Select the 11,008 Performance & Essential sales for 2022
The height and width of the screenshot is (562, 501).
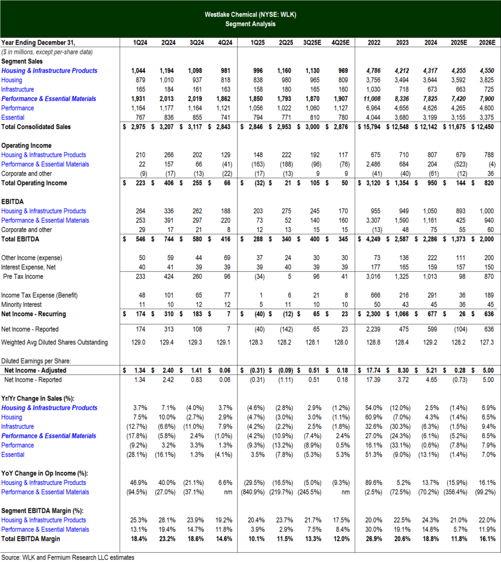click(x=372, y=99)
